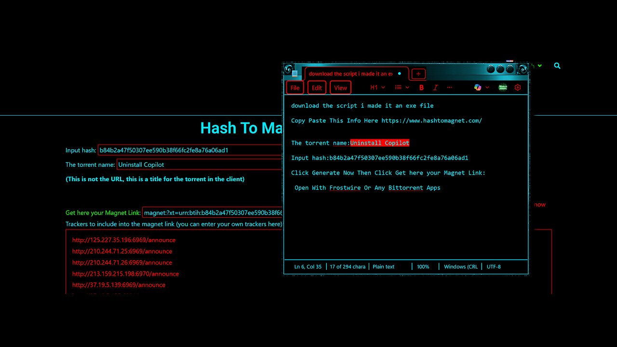Show more formatting options ellipsis
Screen dimensions: 617x347
point(450,87)
